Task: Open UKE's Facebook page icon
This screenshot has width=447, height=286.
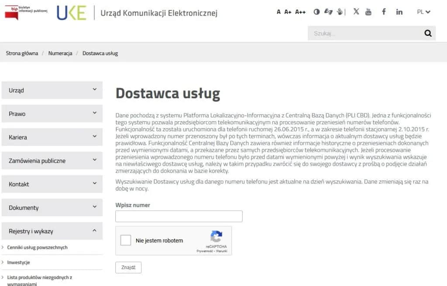Action: [x=384, y=12]
